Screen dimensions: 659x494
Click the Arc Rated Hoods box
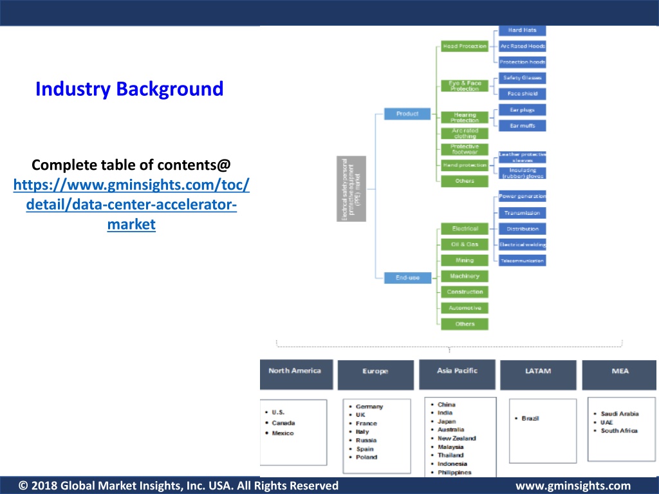pos(523,46)
